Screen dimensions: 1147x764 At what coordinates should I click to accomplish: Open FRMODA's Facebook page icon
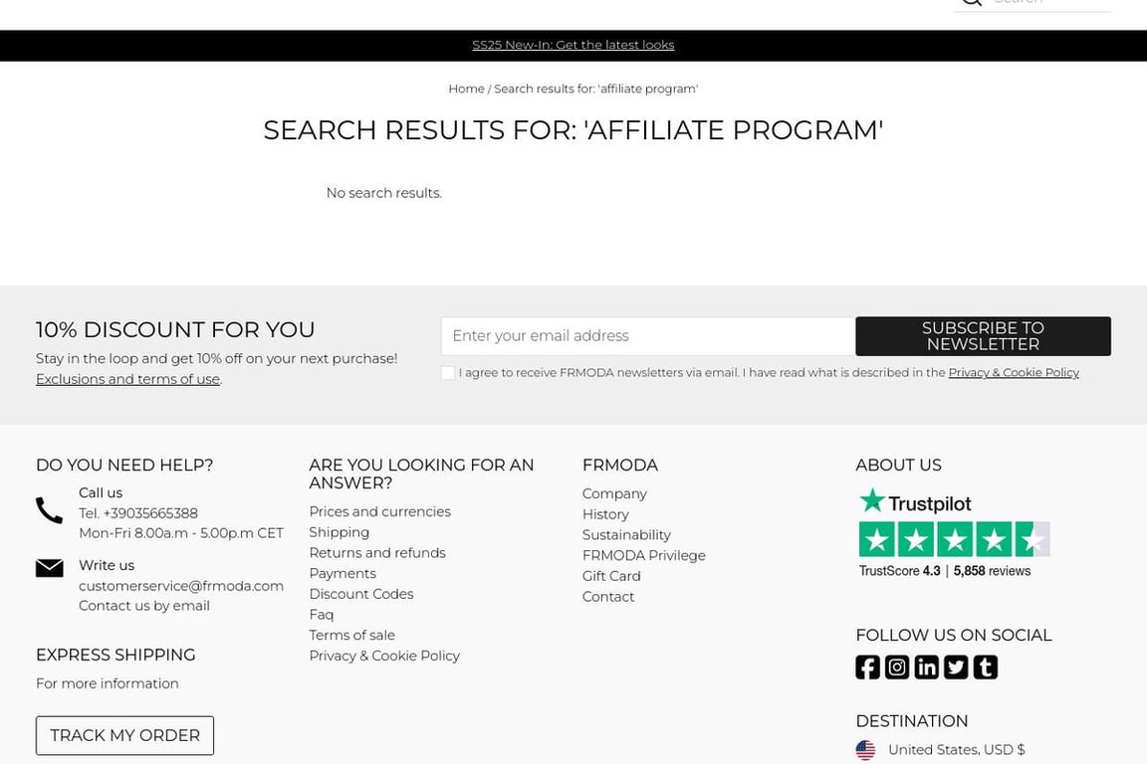tap(867, 668)
